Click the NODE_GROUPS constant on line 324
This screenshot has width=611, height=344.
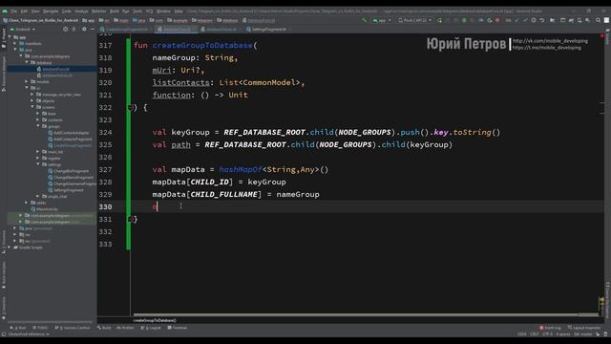365,132
